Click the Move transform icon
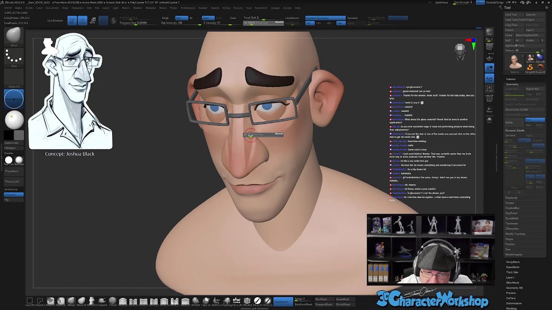The width and height of the screenshot is (552, 310). (x=93, y=20)
